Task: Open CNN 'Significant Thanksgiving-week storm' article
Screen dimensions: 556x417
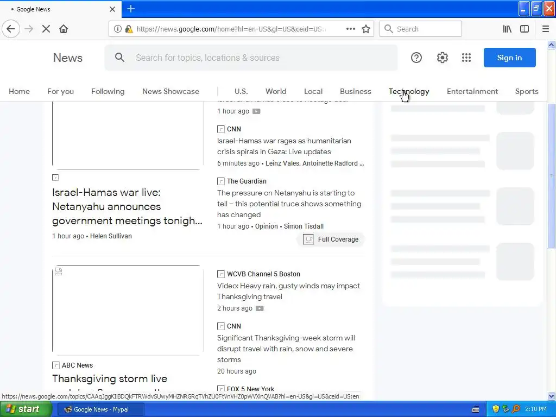Action: pyautogui.click(x=286, y=349)
